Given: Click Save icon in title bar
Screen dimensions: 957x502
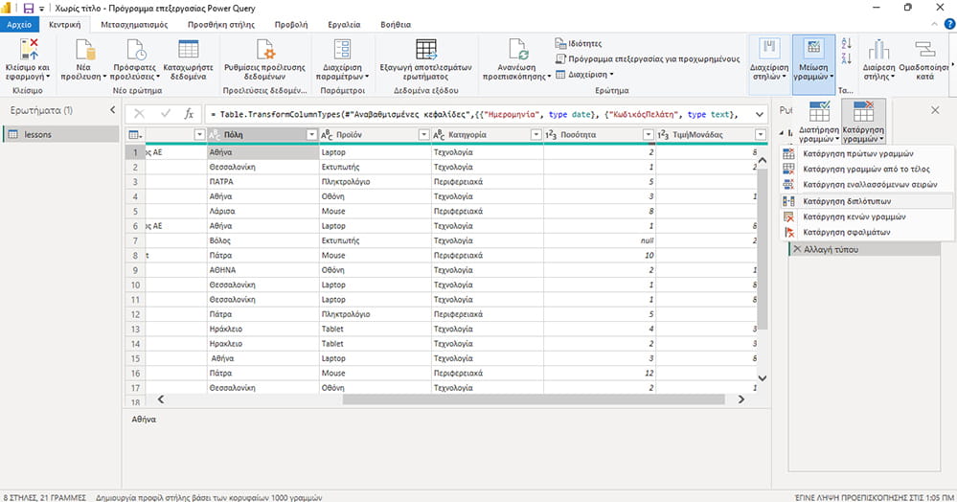Looking at the screenshot, I should coord(28,8).
